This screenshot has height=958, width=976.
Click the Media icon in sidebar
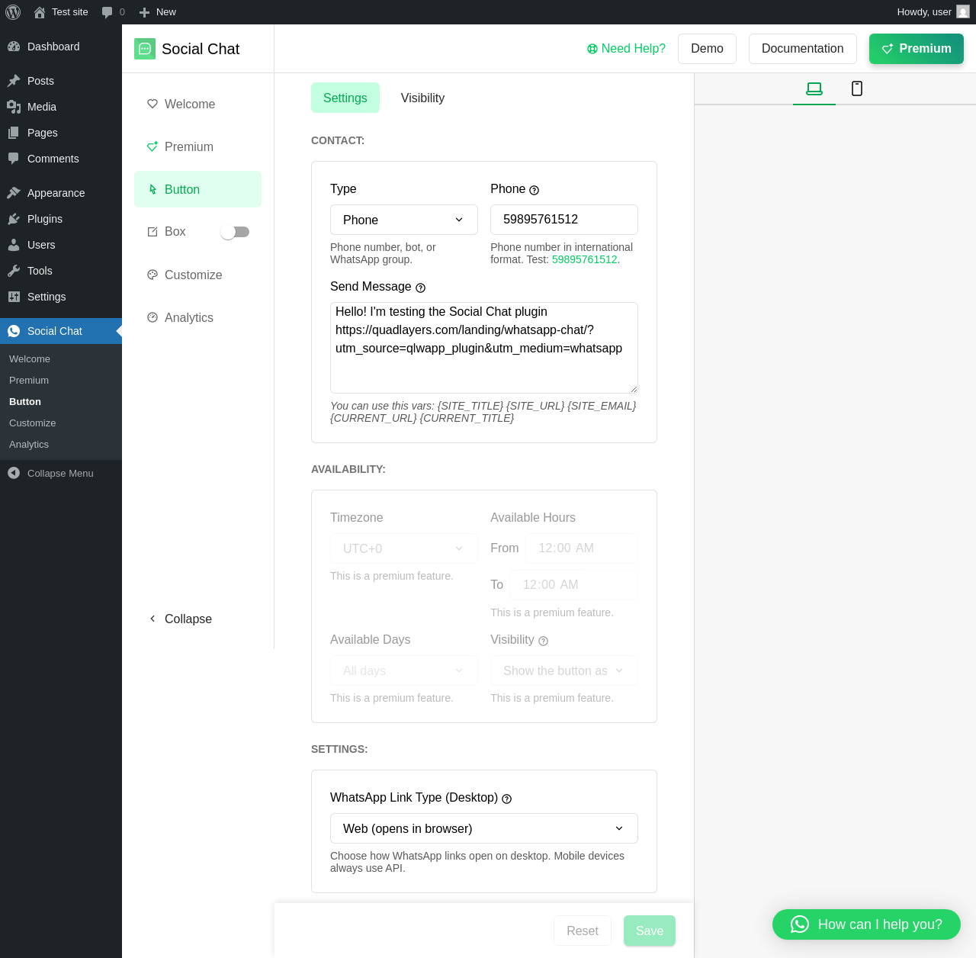click(14, 107)
